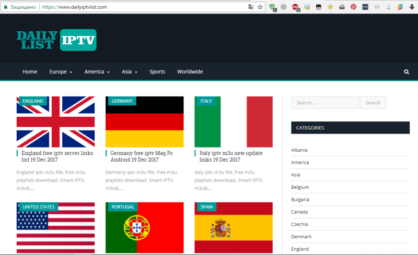Click the Daily IPTV List logo
The width and height of the screenshot is (418, 255).
click(x=56, y=40)
